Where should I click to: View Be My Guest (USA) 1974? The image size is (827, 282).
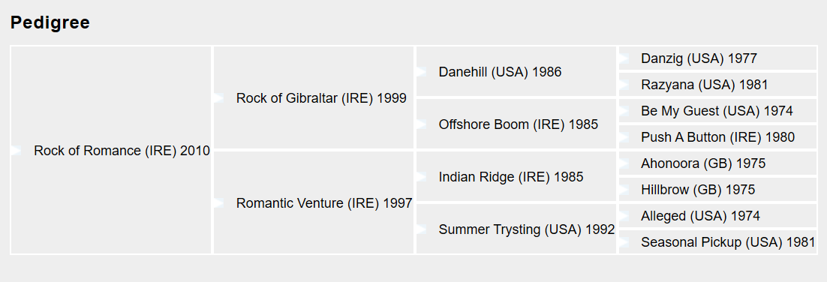coord(717,111)
